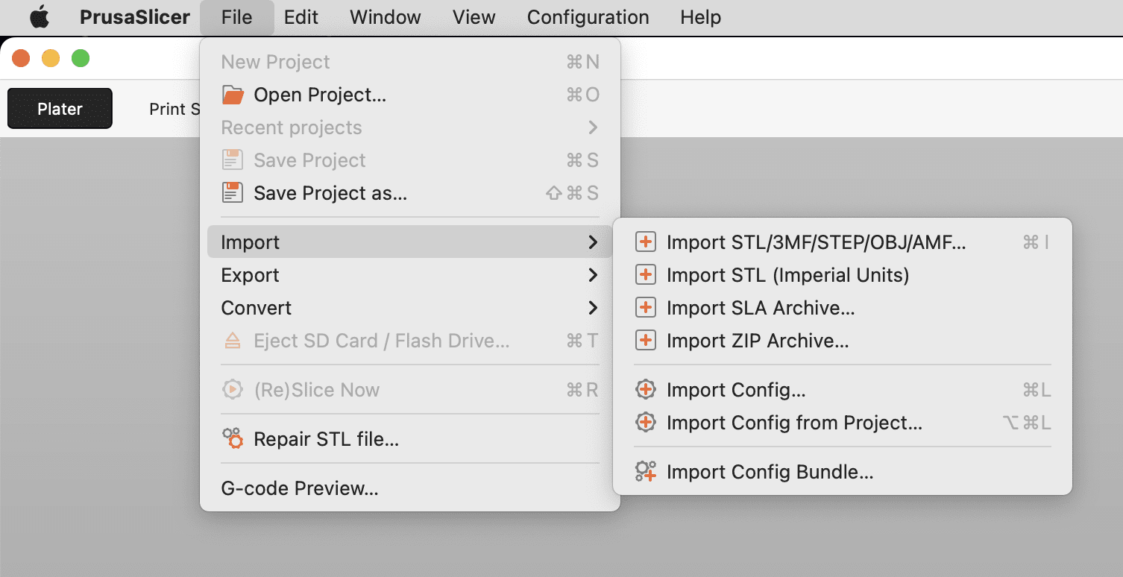The width and height of the screenshot is (1123, 577).
Task: Open the Edit menu in the menu bar
Action: pos(301,17)
